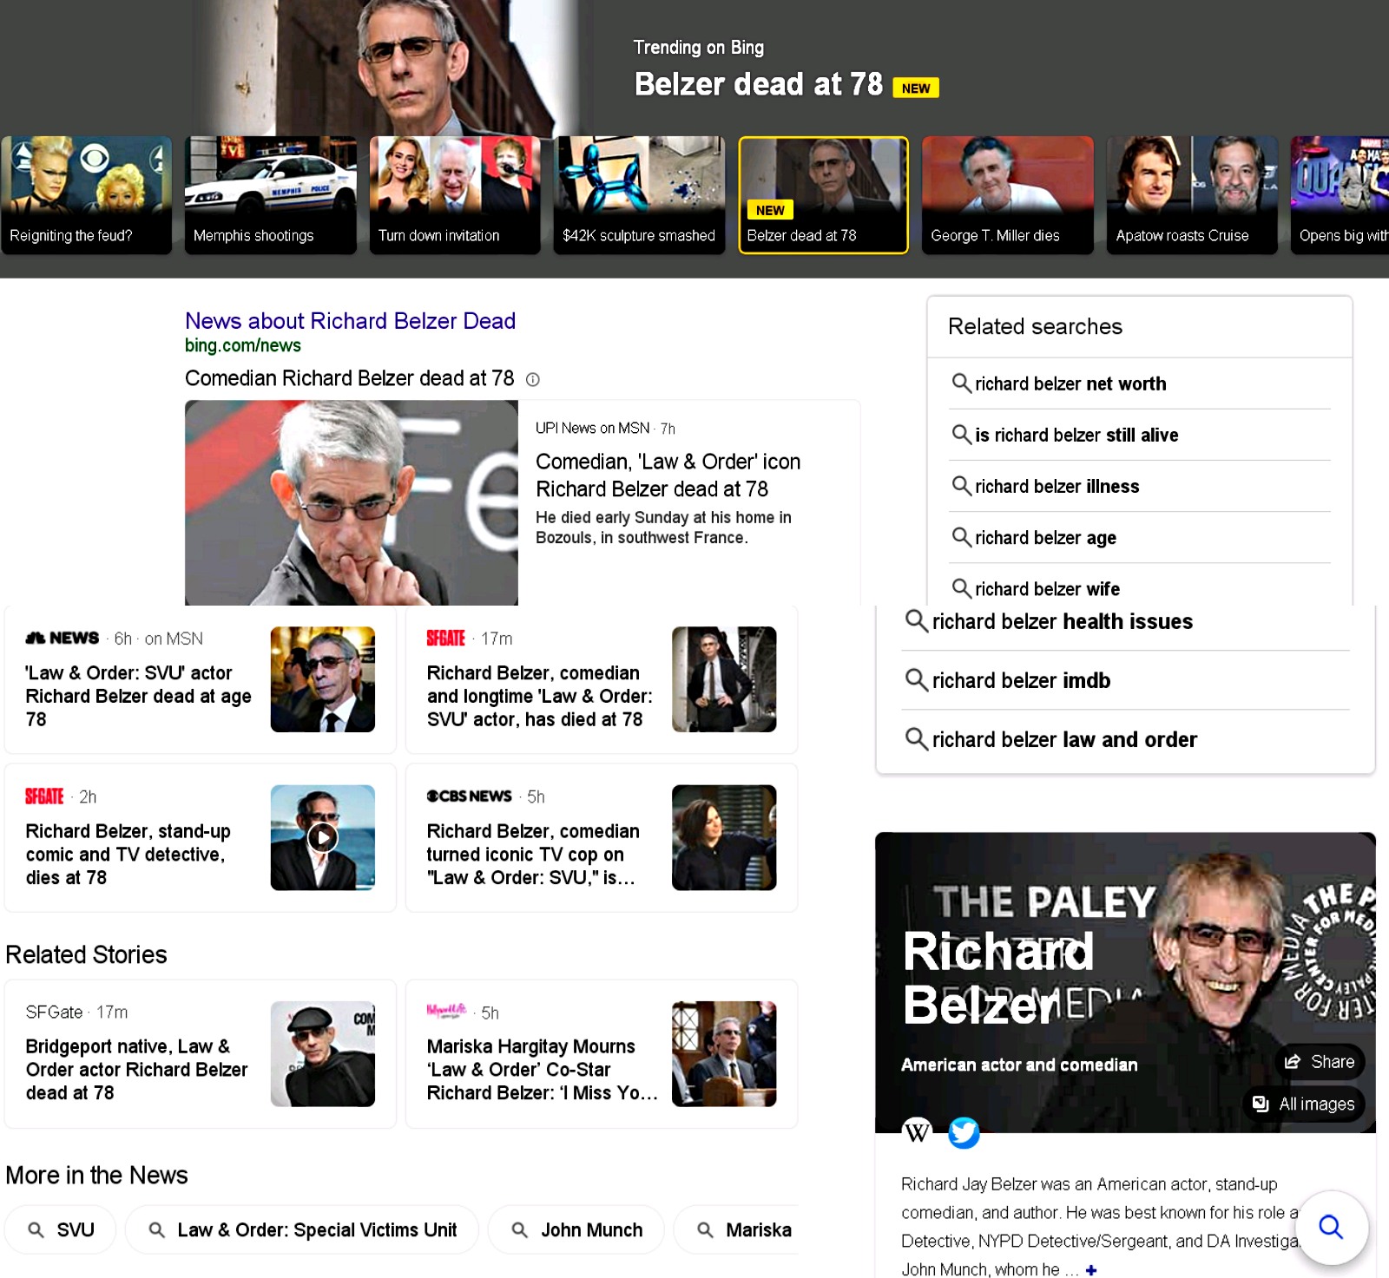Open Mariska Hargitay Mourns Co-Star story
1389x1278 pixels.
[542, 1069]
